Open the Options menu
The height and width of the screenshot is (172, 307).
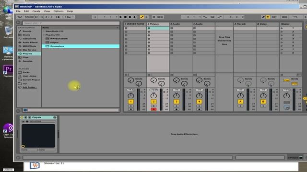pyautogui.click(x=59, y=11)
